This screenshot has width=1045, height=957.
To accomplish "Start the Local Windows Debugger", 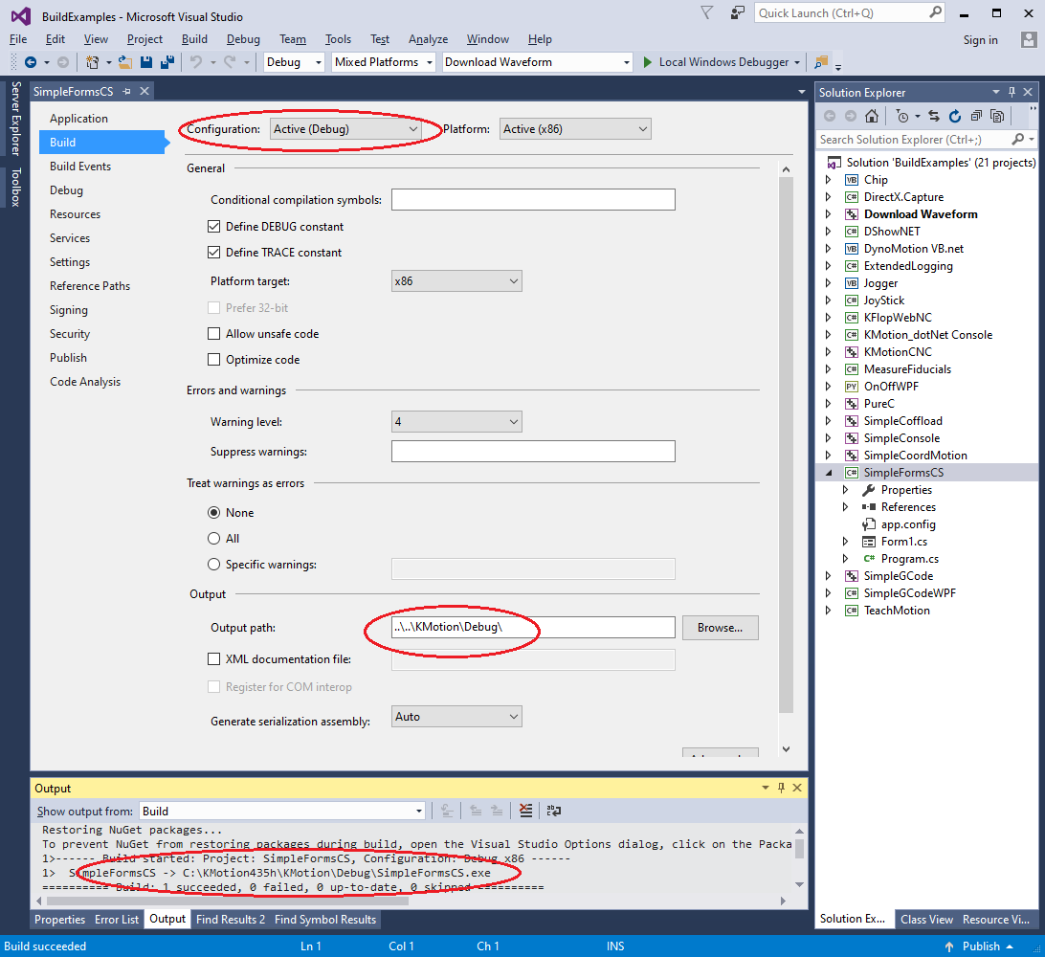I will pyautogui.click(x=721, y=62).
